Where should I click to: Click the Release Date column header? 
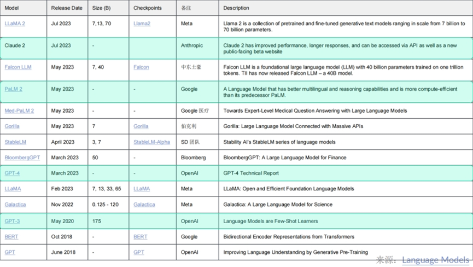[67, 8]
